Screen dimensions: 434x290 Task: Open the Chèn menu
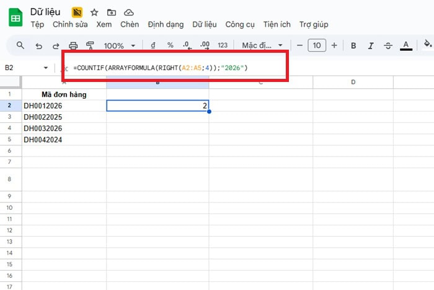(x=130, y=25)
